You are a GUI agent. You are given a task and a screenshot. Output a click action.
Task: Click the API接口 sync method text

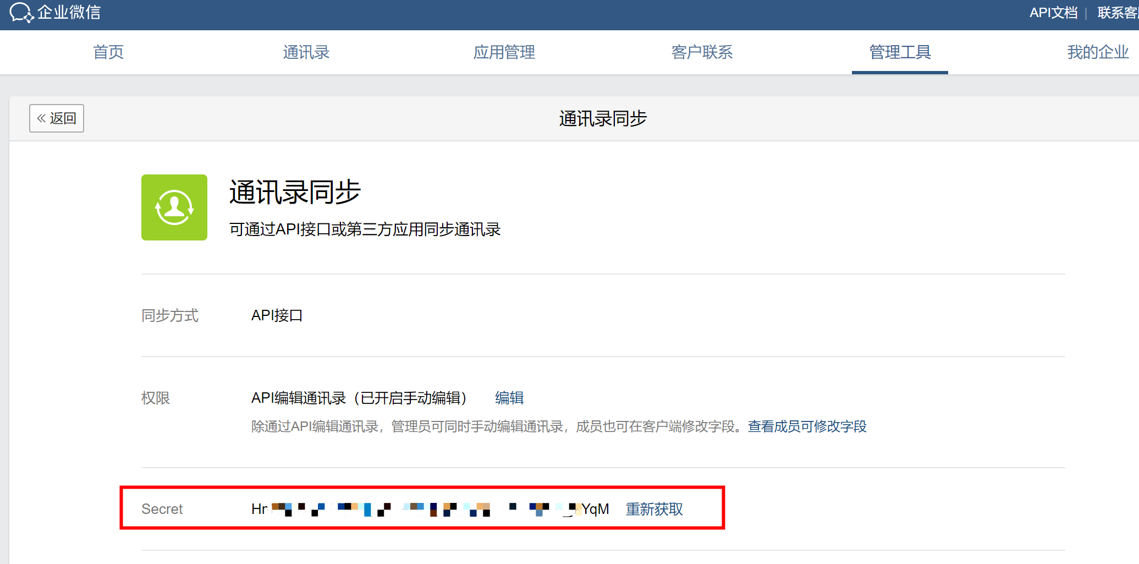[x=277, y=315]
